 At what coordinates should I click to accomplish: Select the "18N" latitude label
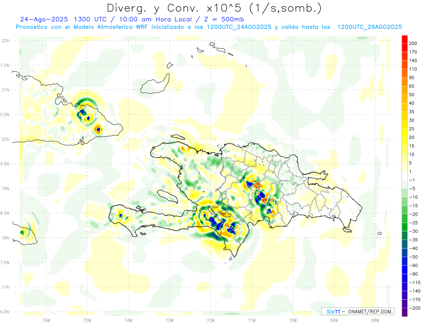tap(5, 238)
